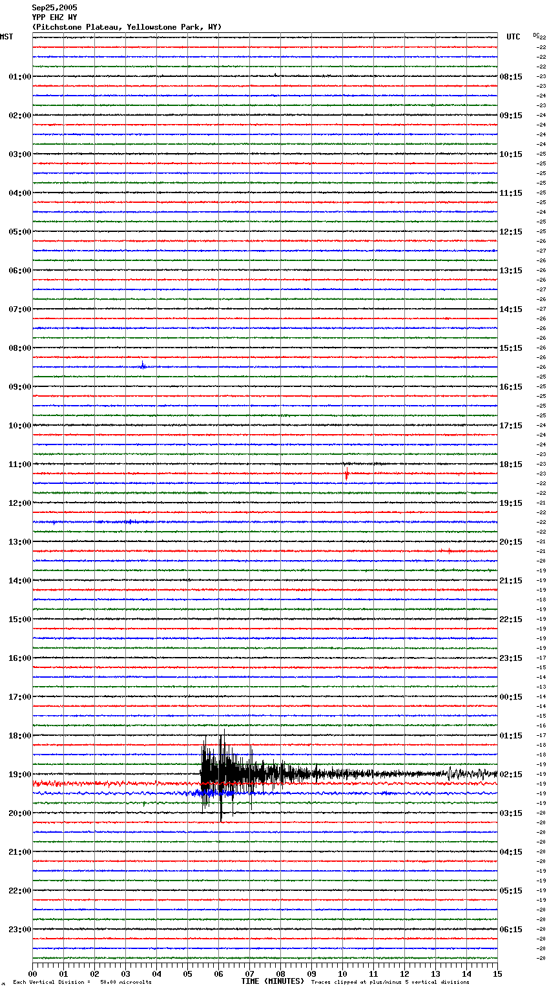Select the 11:00 MST time label
The width and height of the screenshot is (549, 991).
pos(20,464)
